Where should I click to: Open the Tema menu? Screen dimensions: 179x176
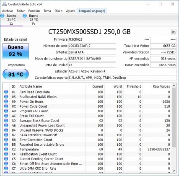click(x=47, y=11)
